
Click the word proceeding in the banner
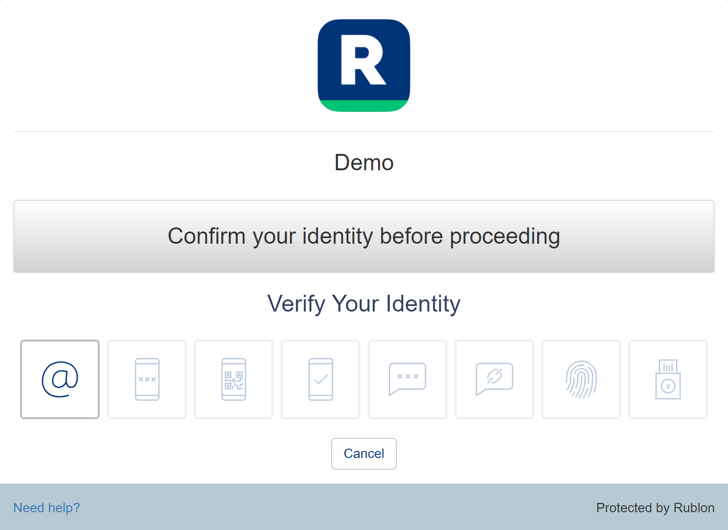[x=505, y=236]
